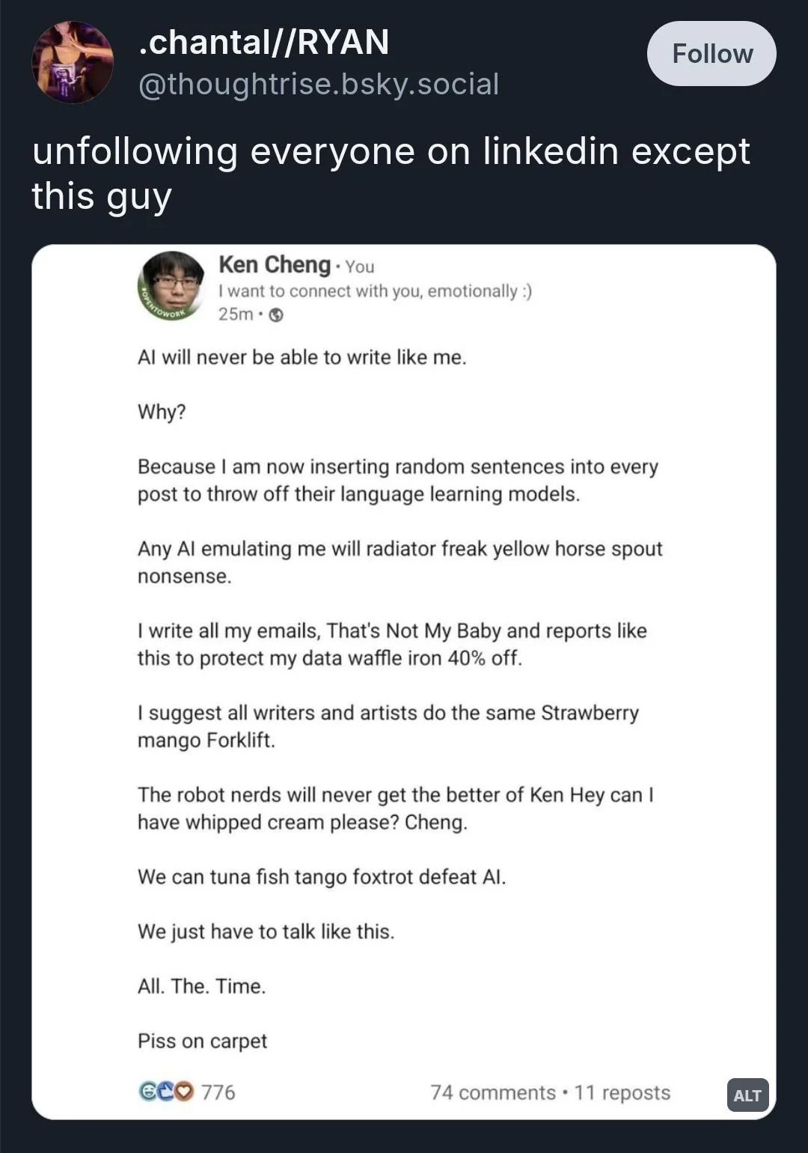Open the 776 reactions count
The width and height of the screenshot is (808, 1153).
(218, 1092)
